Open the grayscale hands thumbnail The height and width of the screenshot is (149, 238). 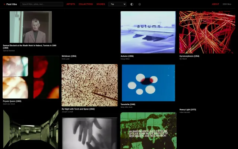coord(90,133)
